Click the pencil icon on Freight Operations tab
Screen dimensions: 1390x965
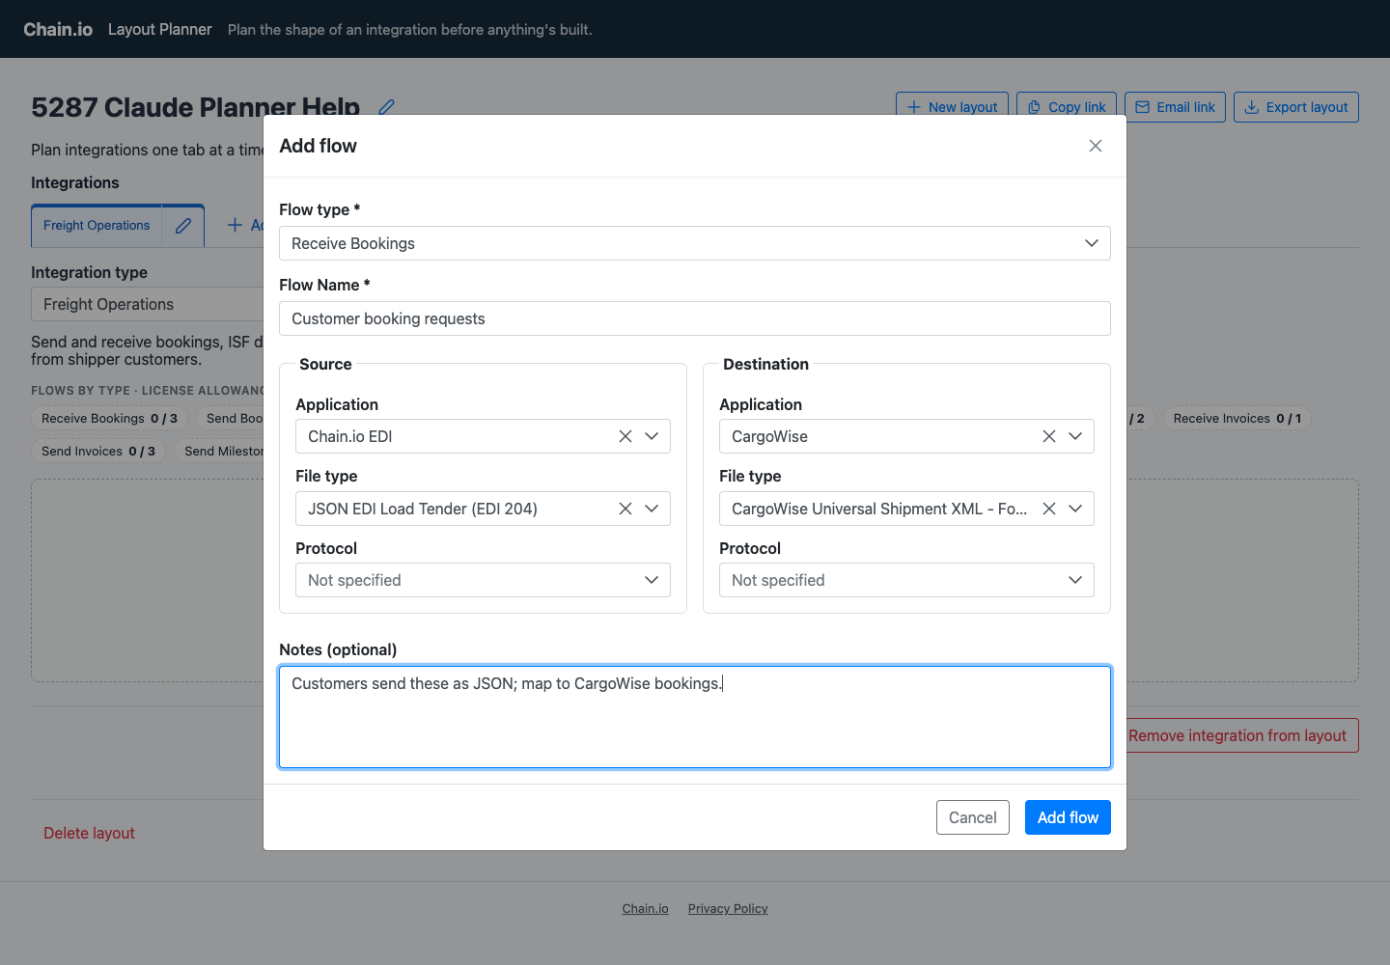tap(183, 226)
